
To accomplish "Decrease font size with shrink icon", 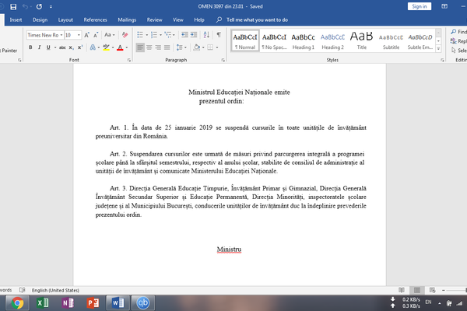I will (96, 35).
